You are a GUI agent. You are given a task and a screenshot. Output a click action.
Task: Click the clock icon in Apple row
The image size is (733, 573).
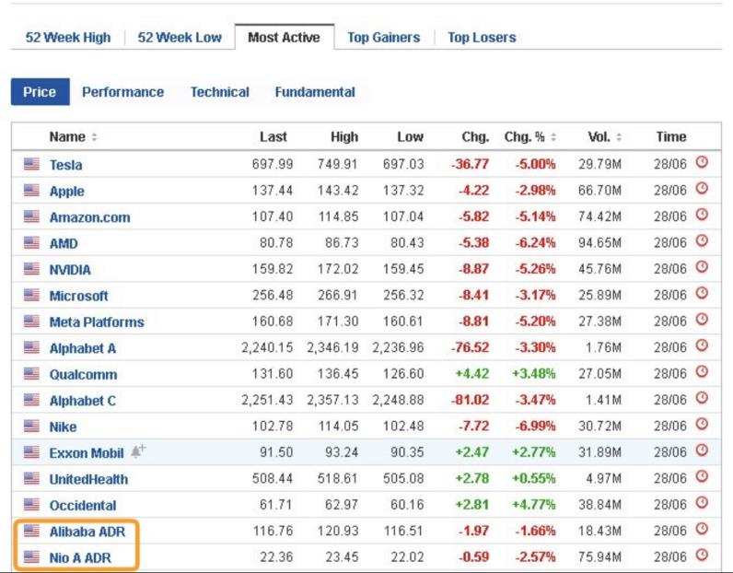(x=702, y=189)
